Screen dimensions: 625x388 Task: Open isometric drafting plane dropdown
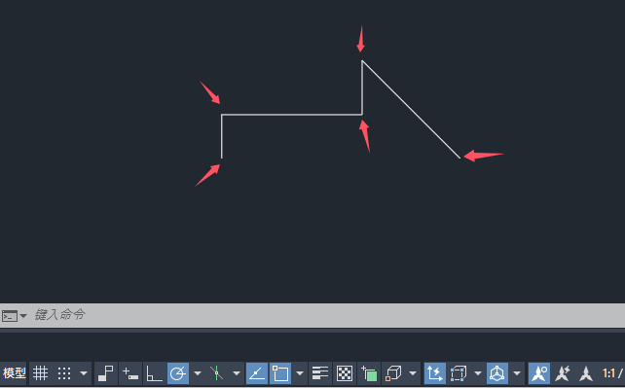(x=237, y=373)
